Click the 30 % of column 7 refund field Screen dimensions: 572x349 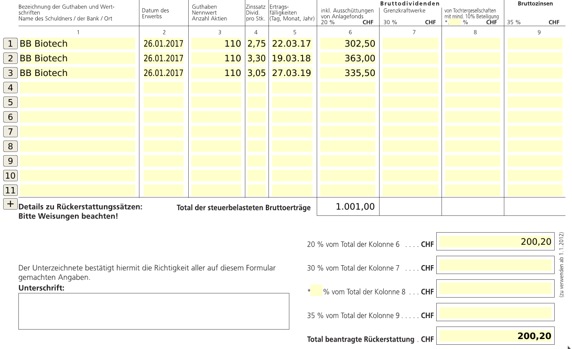[495, 265]
